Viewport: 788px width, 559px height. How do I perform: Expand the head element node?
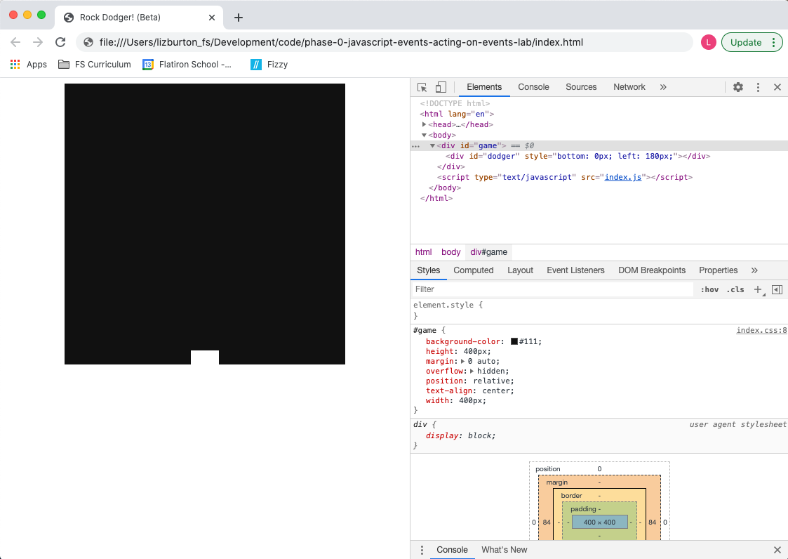tap(425, 124)
